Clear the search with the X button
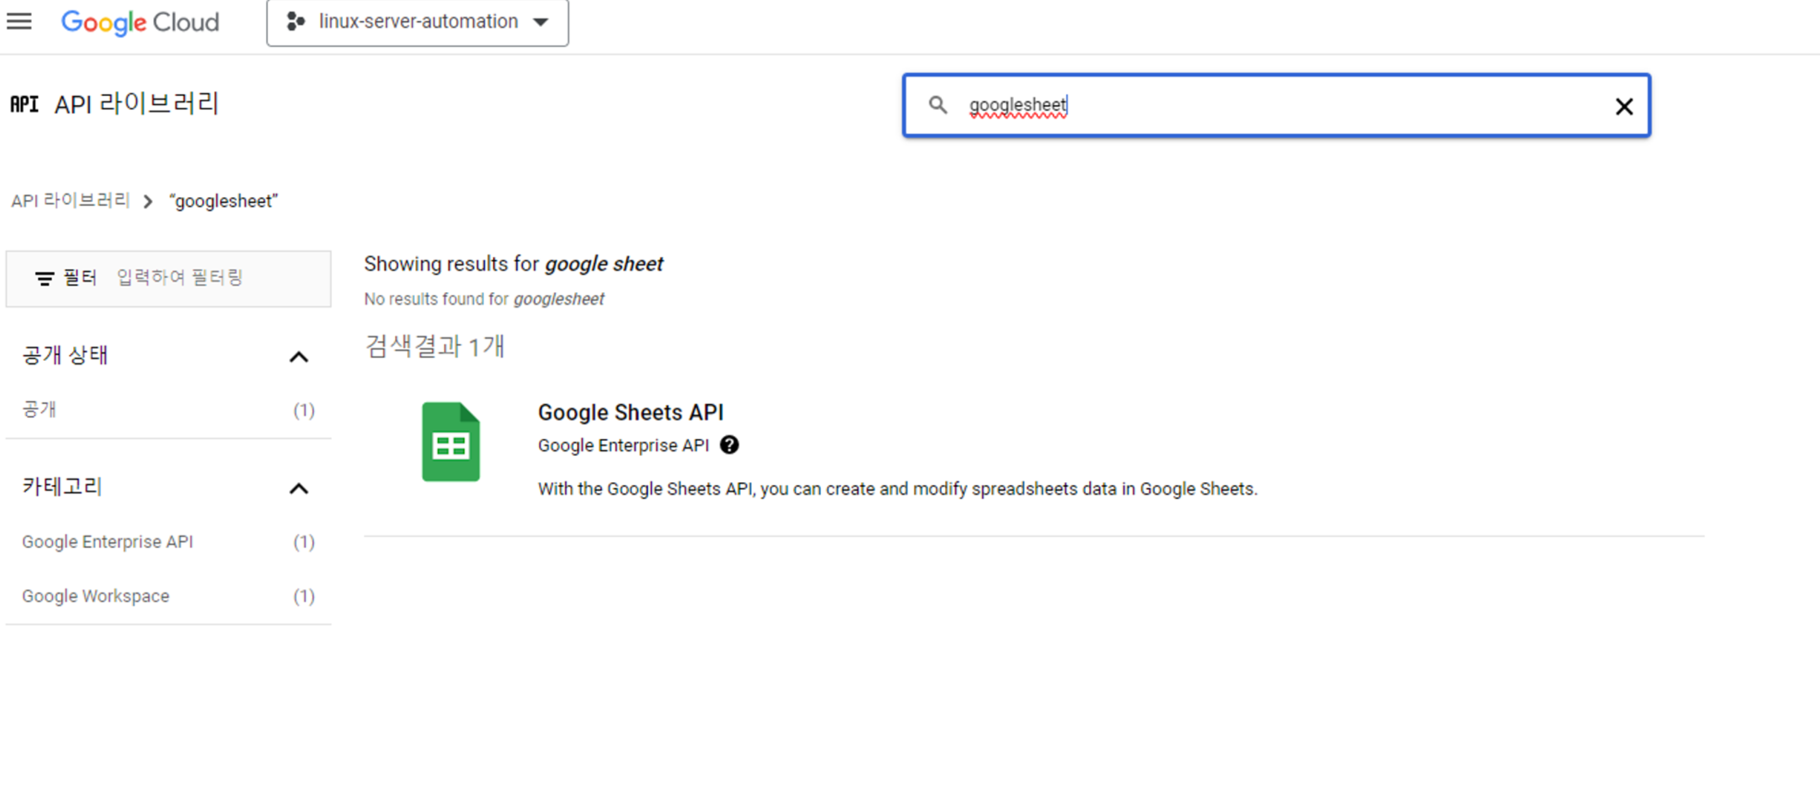This screenshot has height=803, width=1820. pos(1624,106)
